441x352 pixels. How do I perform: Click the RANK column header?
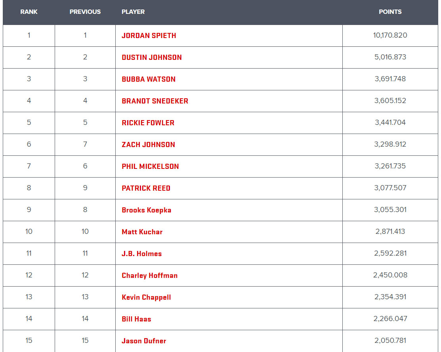click(x=29, y=12)
